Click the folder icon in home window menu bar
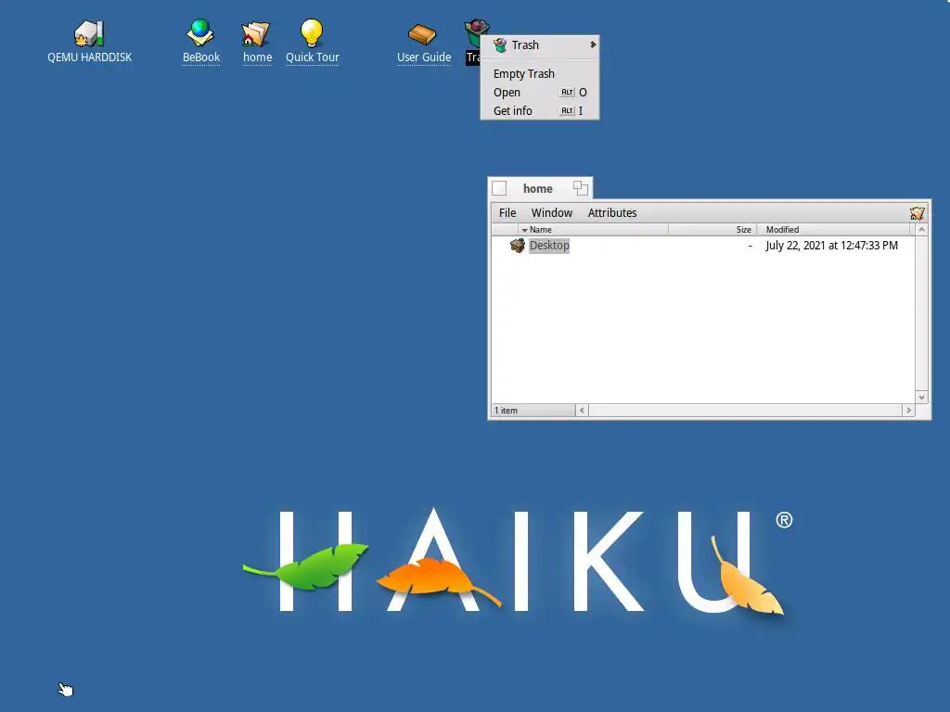This screenshot has height=712, width=950. [x=917, y=213]
